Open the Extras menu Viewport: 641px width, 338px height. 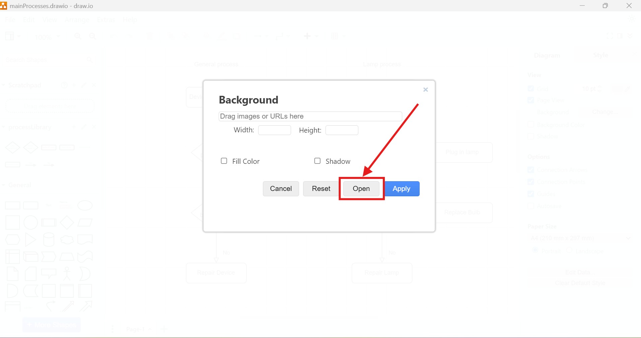[x=106, y=20]
